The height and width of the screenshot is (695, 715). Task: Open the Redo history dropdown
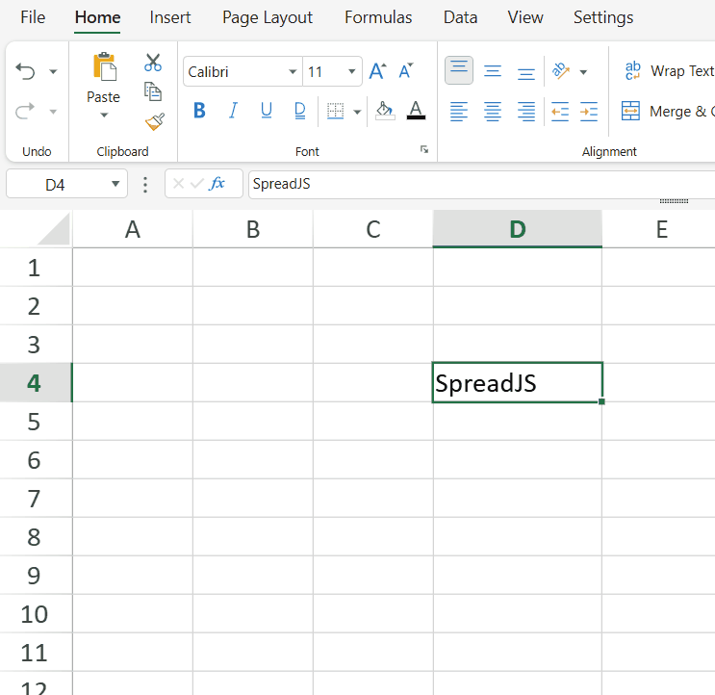[x=53, y=112]
